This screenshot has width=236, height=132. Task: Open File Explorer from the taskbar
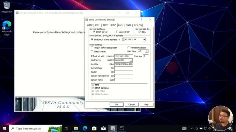(76, 128)
